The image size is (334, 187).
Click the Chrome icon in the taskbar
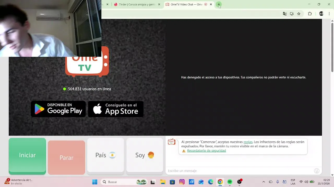click(x=220, y=182)
